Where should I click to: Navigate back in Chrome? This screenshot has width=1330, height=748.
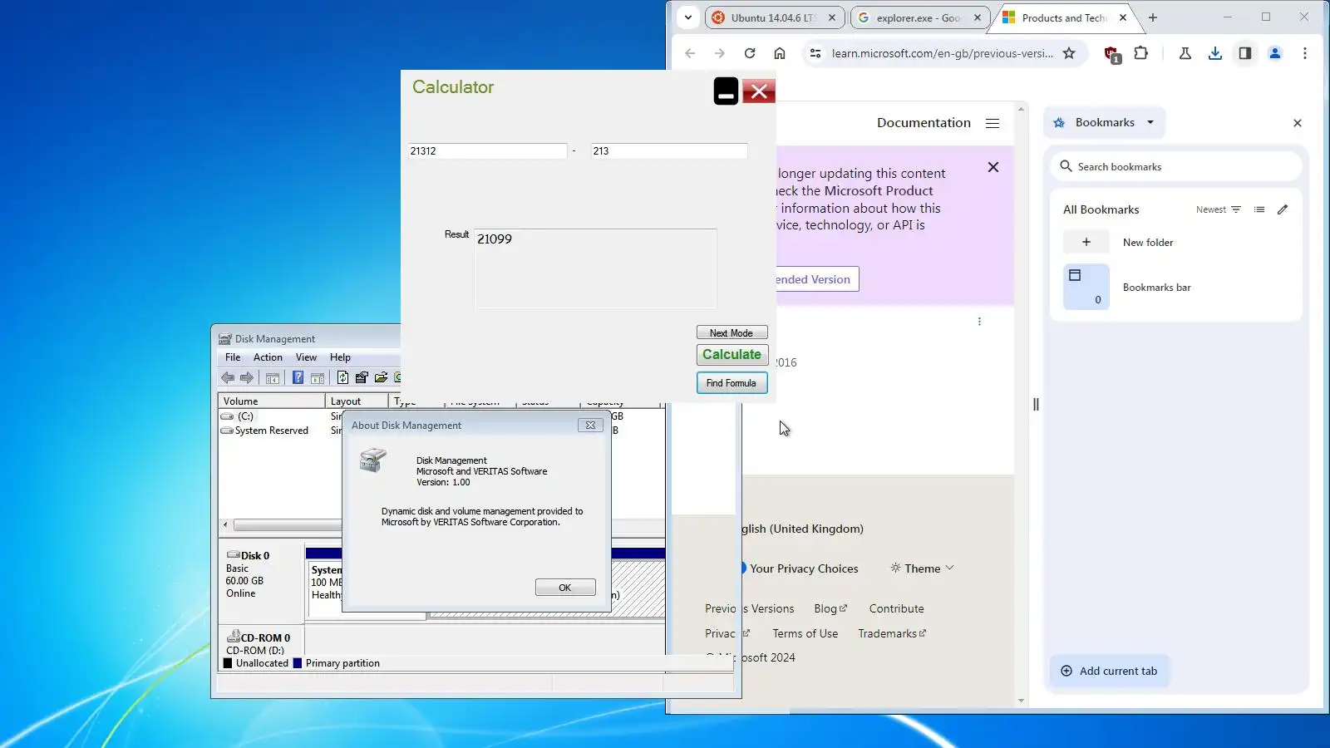pyautogui.click(x=690, y=53)
